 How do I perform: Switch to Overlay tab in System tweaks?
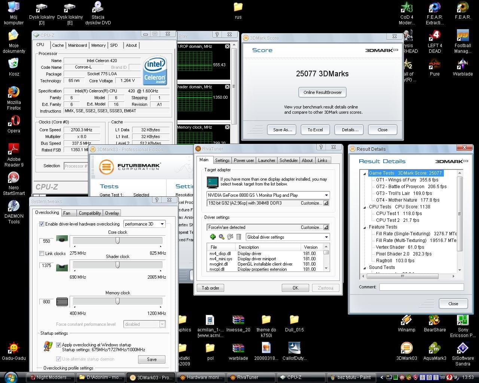(112, 213)
